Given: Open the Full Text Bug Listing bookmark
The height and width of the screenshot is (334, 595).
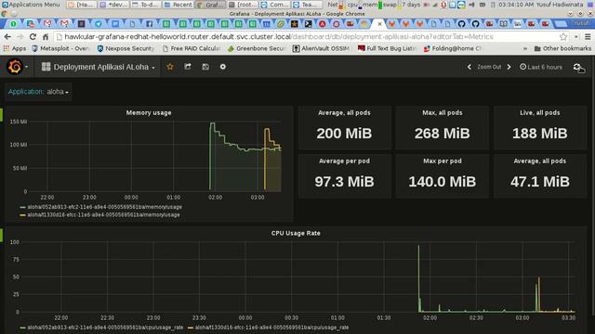Looking at the screenshot, I should [x=387, y=48].
